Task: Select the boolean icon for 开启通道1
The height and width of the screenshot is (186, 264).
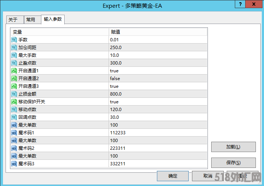Action: pos(14,71)
